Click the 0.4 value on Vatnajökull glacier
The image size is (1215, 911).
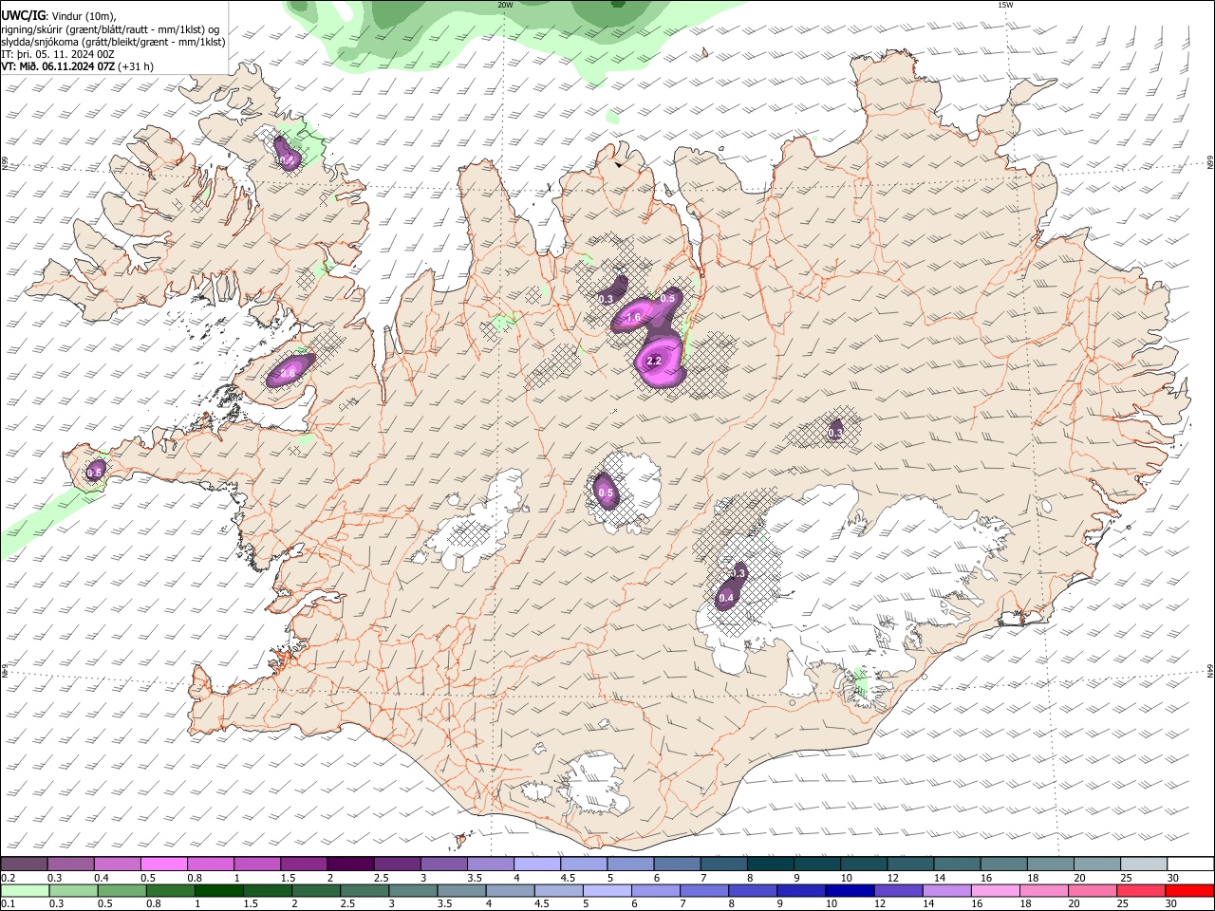point(726,598)
